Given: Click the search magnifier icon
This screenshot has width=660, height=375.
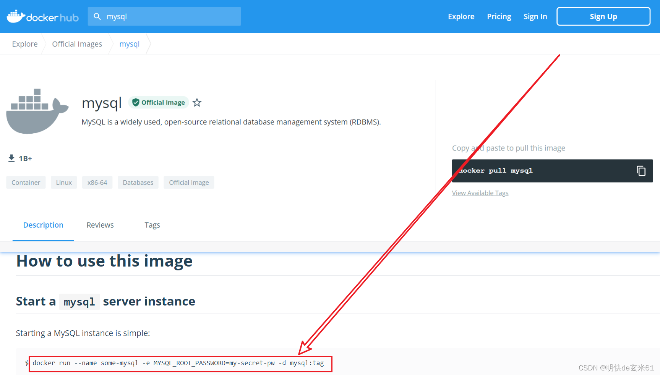Looking at the screenshot, I should [x=97, y=16].
